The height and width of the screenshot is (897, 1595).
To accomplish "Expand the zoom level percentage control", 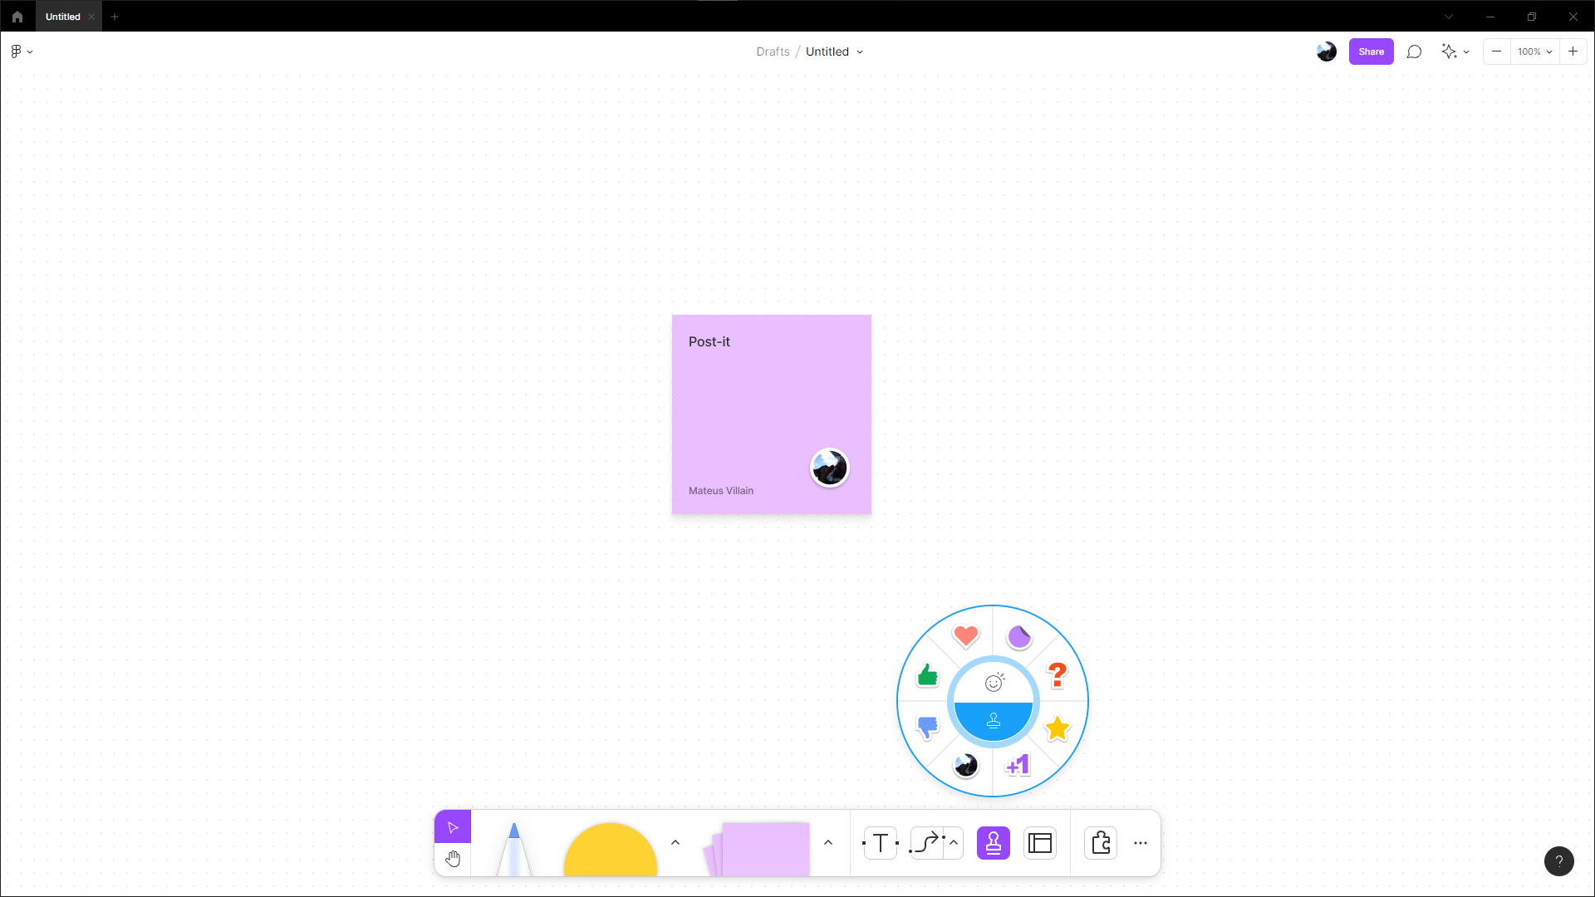I will (x=1550, y=51).
